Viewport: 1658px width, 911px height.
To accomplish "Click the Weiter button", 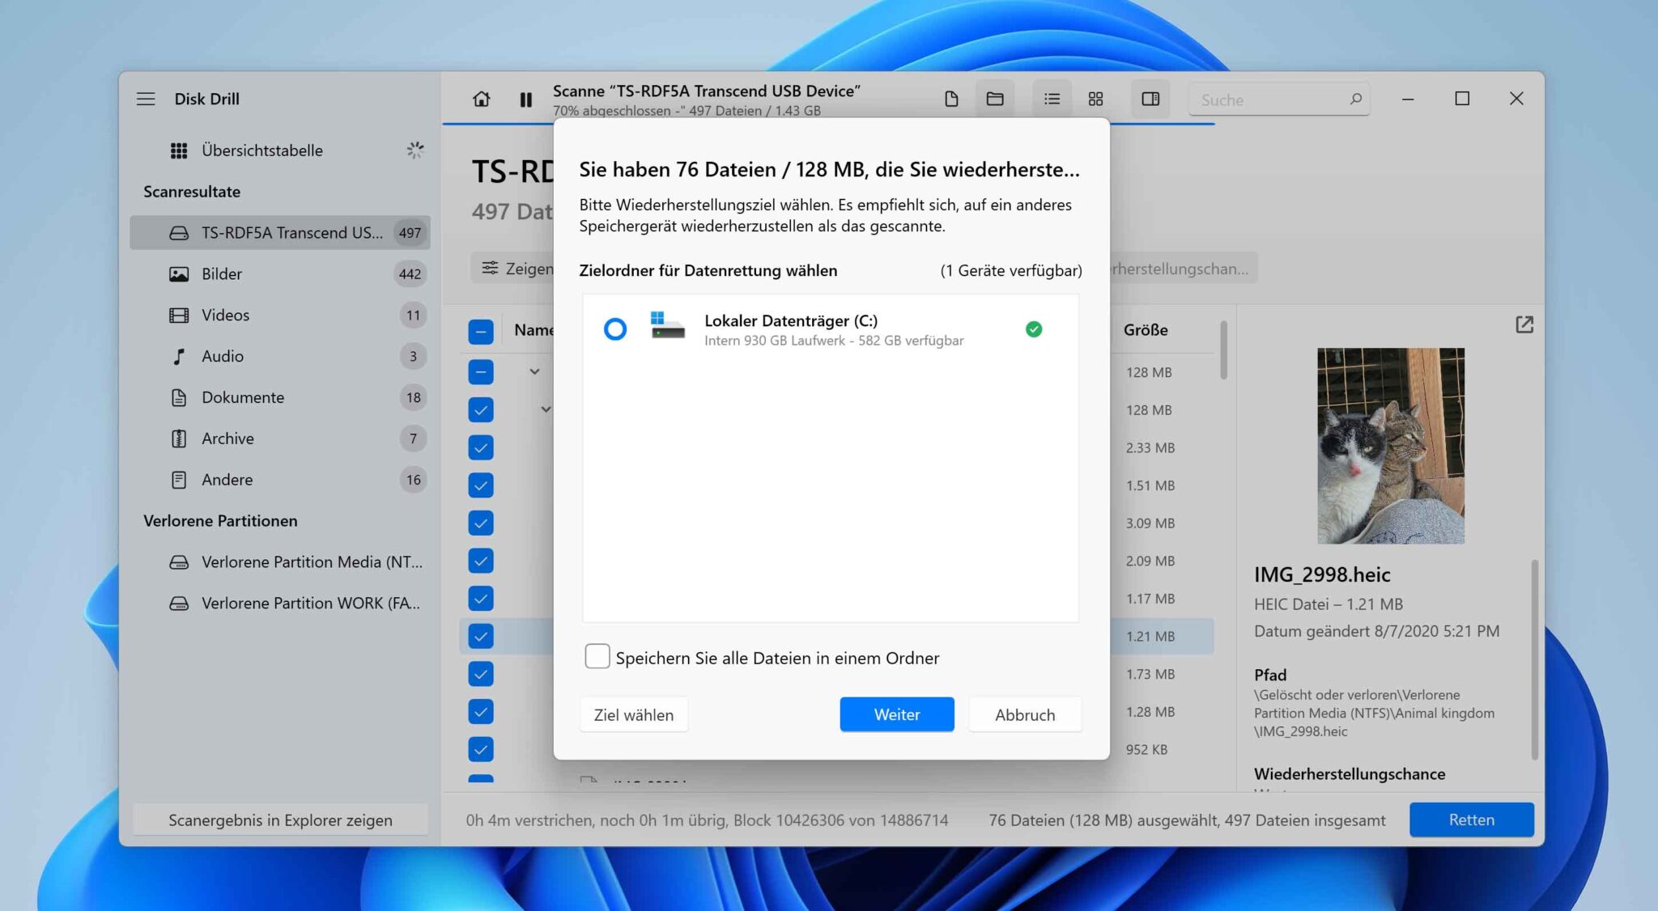I will coord(896,714).
